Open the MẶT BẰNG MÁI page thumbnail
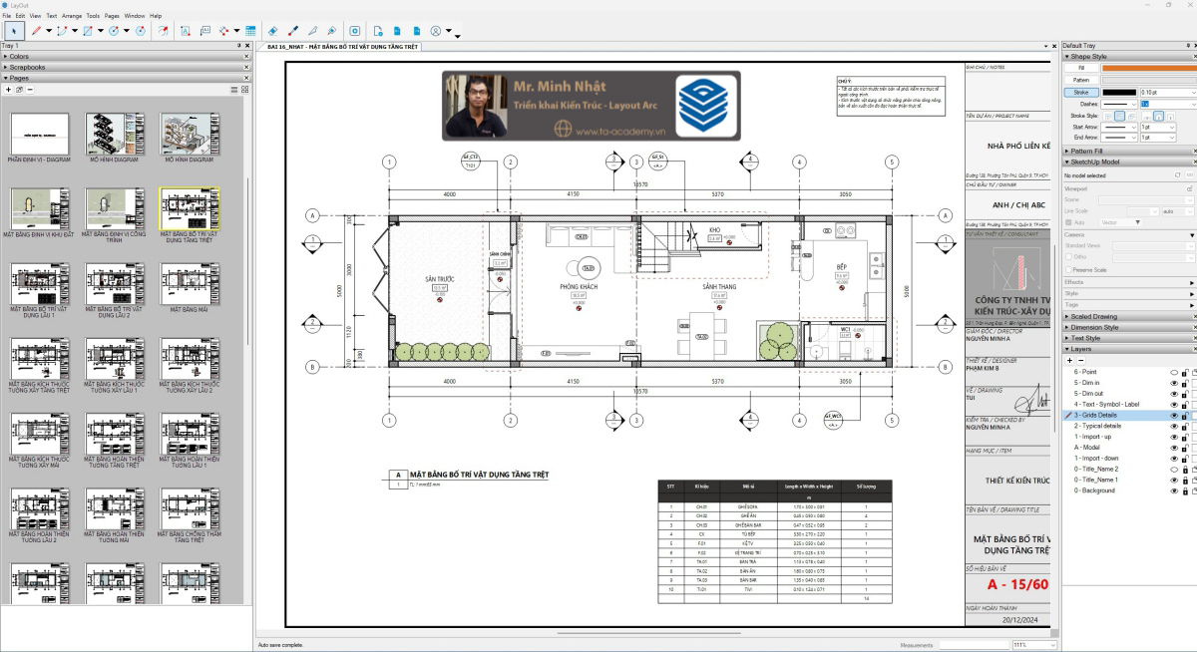This screenshot has width=1197, height=652. pos(190,283)
